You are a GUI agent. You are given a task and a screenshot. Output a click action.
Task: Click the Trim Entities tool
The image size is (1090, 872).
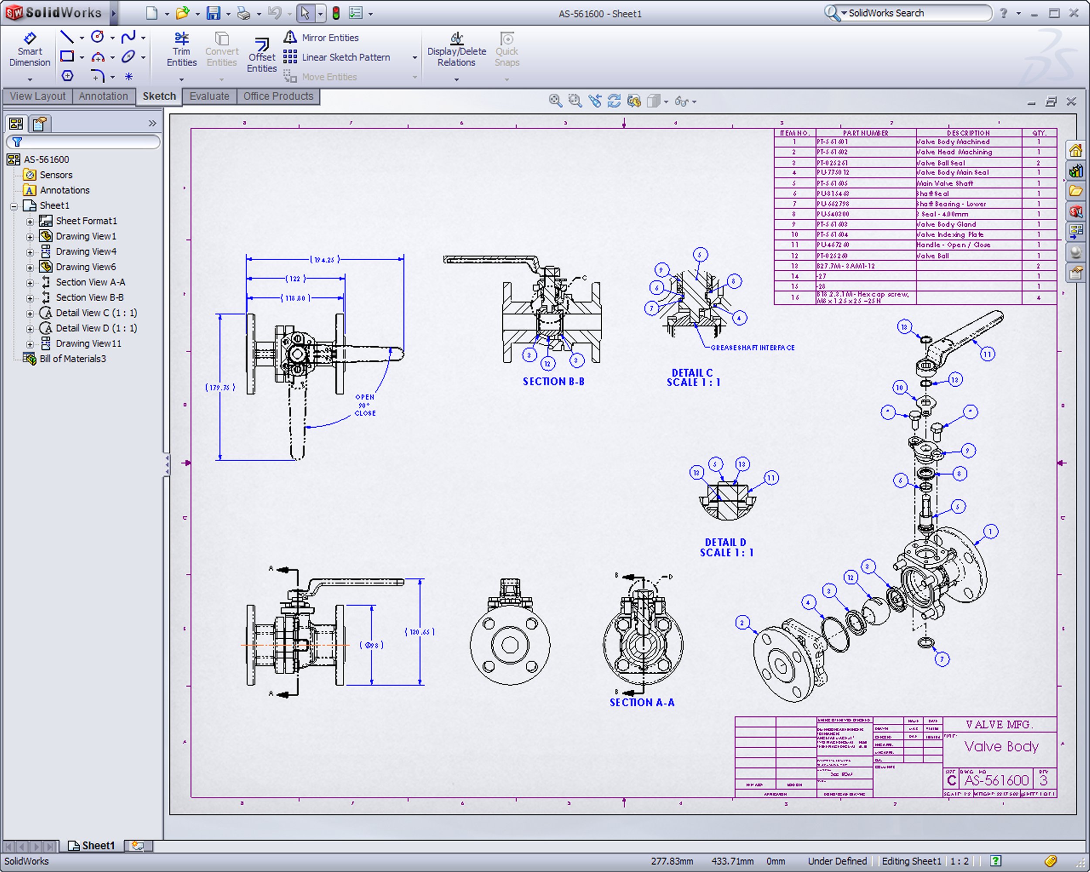coord(181,50)
